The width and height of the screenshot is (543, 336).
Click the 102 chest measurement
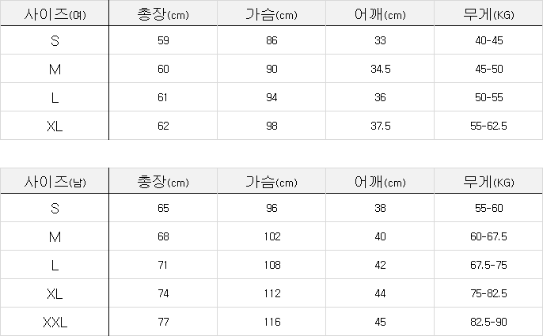click(x=272, y=236)
